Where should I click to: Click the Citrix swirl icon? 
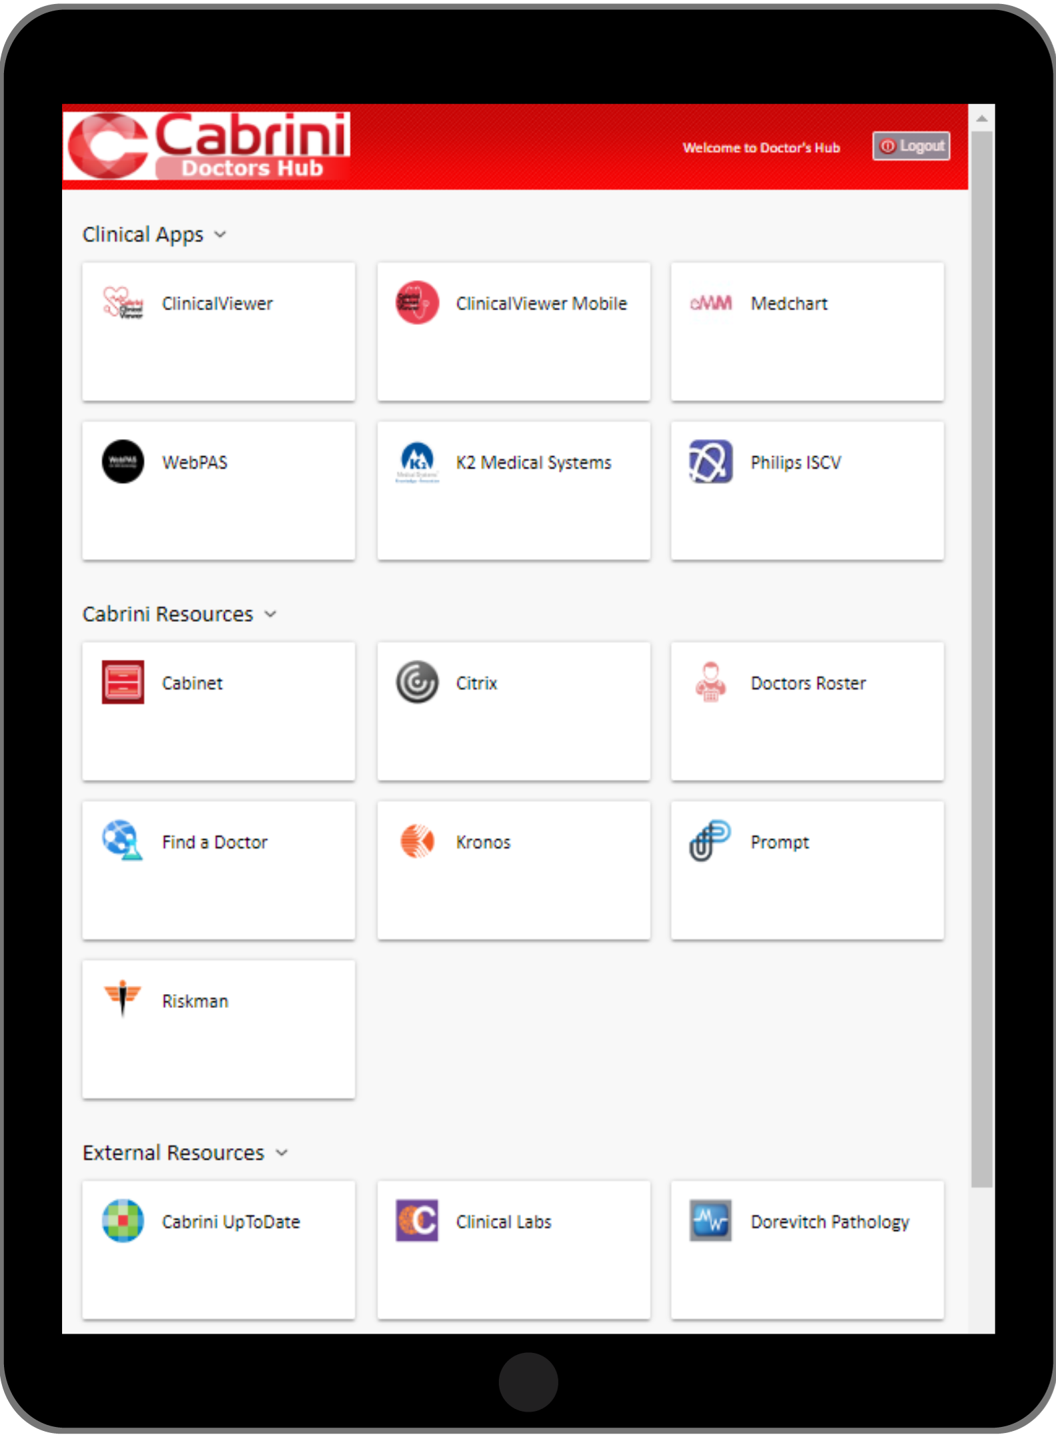pyautogui.click(x=417, y=682)
